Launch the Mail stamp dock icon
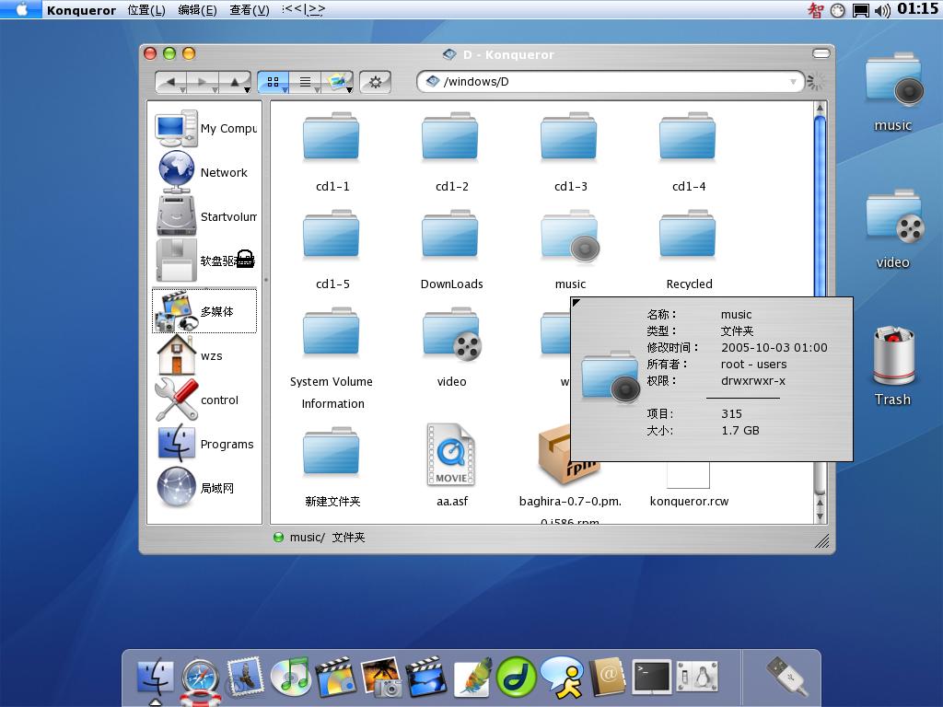The height and width of the screenshot is (707, 943). pyautogui.click(x=245, y=677)
